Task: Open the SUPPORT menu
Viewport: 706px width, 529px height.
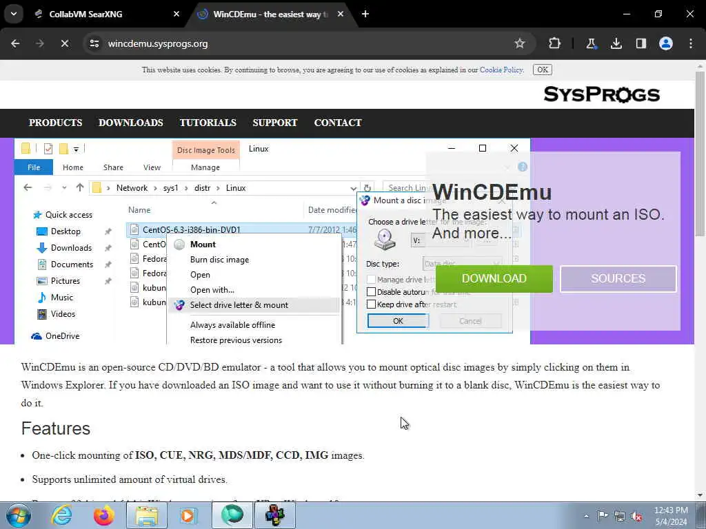Action: (x=274, y=123)
